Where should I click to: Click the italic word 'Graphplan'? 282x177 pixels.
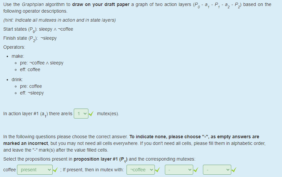pyautogui.click(x=33, y=4)
